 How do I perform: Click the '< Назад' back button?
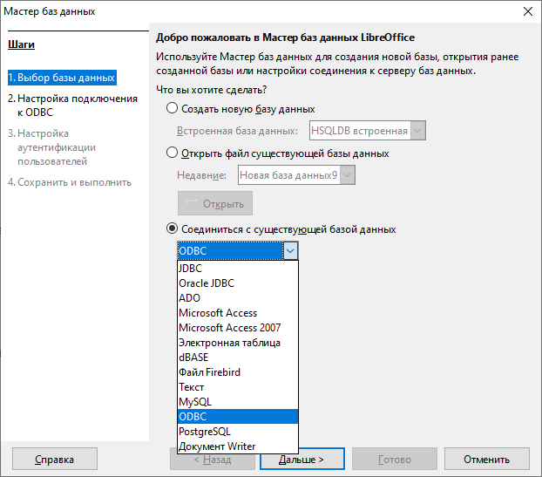213,460
